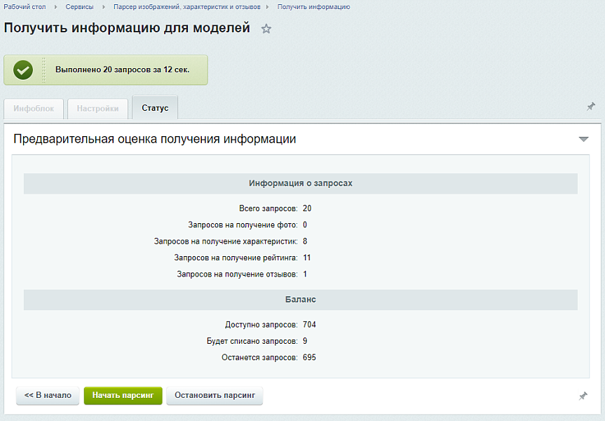Screen dimensions: 605x421
Task: Click the Получить информацию breadcrumb
Action: pyautogui.click(x=313, y=7)
